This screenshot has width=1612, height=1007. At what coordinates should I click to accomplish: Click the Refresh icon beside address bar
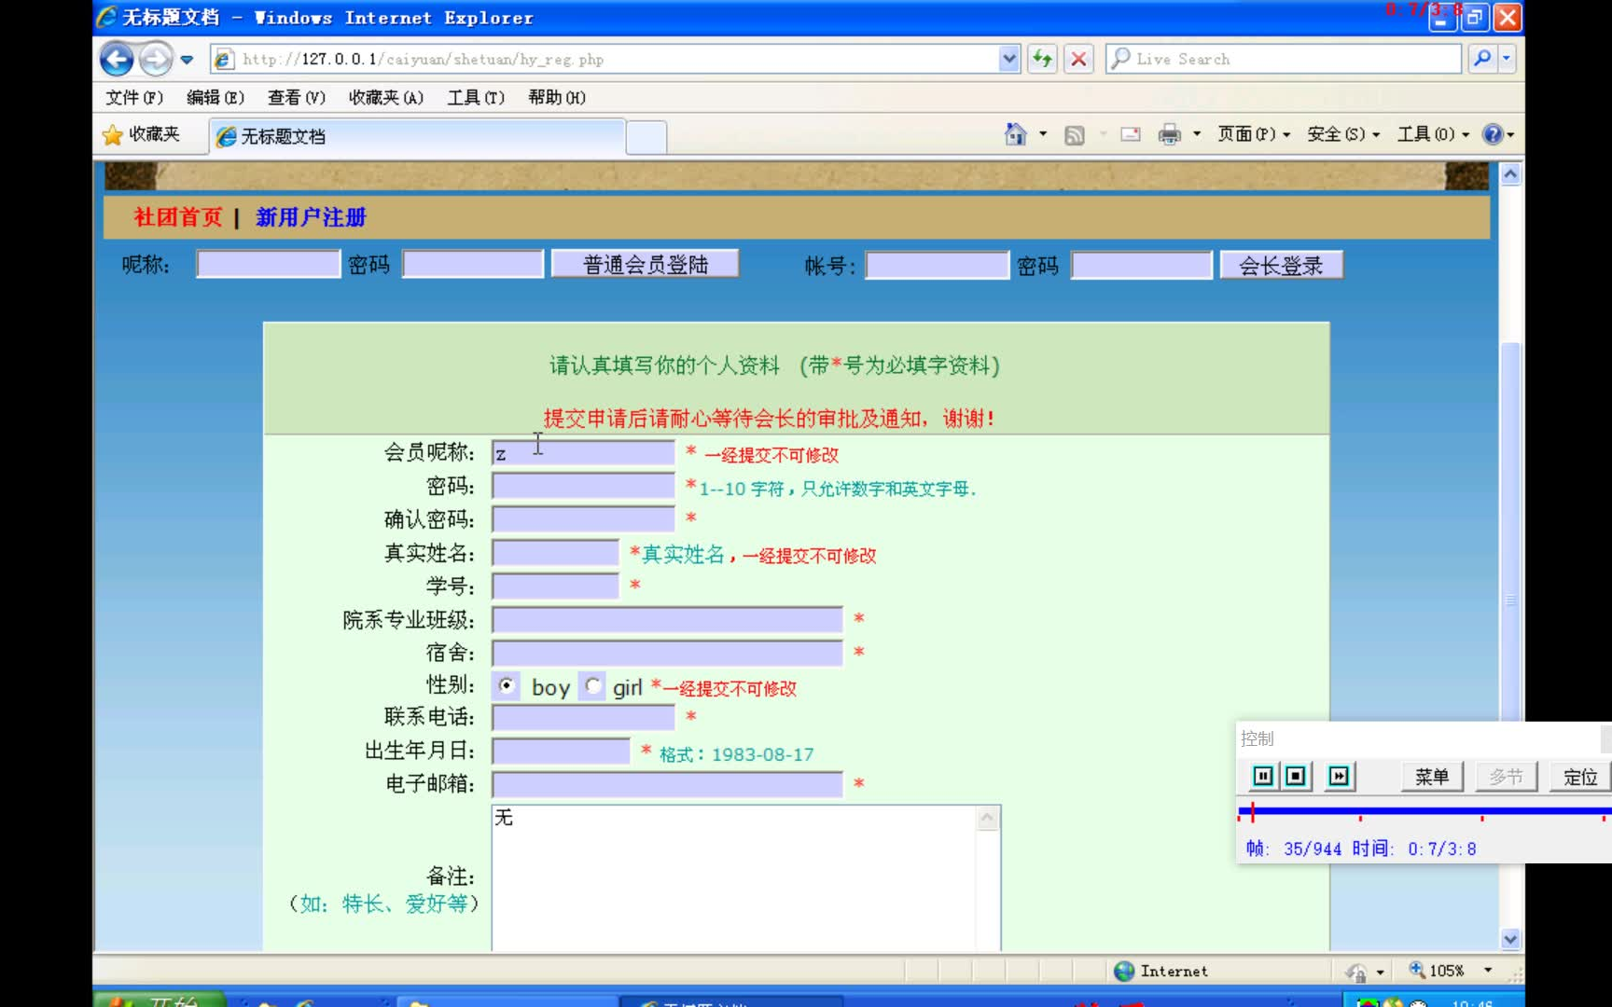click(x=1042, y=59)
